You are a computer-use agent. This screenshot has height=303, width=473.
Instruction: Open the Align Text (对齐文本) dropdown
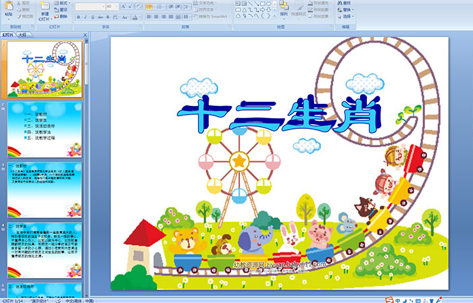tap(205, 9)
